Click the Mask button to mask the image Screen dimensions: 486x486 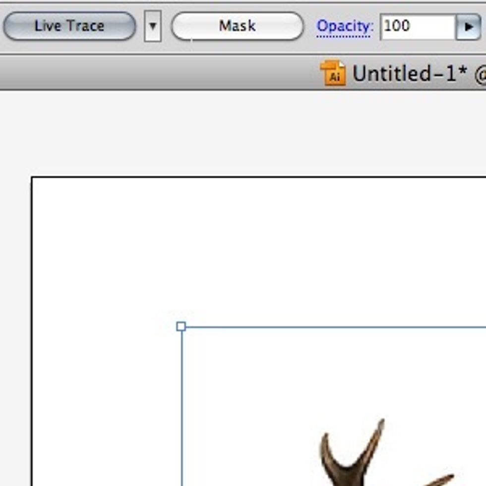pos(237,26)
